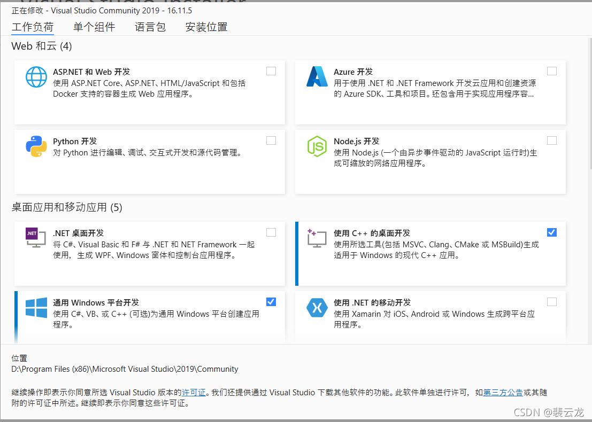Image resolution: width=592 pixels, height=422 pixels.
Task: Select the .NET 桌面开发 card title
Action: (78, 233)
